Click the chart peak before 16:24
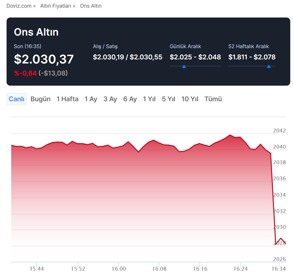Screen dimensions: 293x275 point(230,135)
